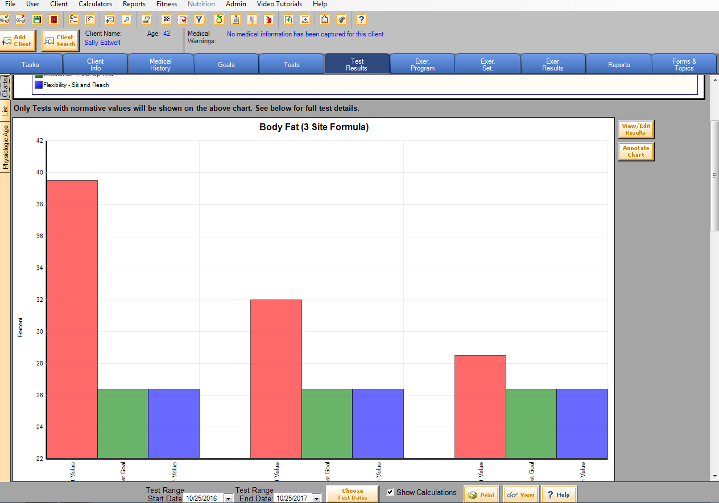Open the Test Range Start Date dropdown

point(228,498)
